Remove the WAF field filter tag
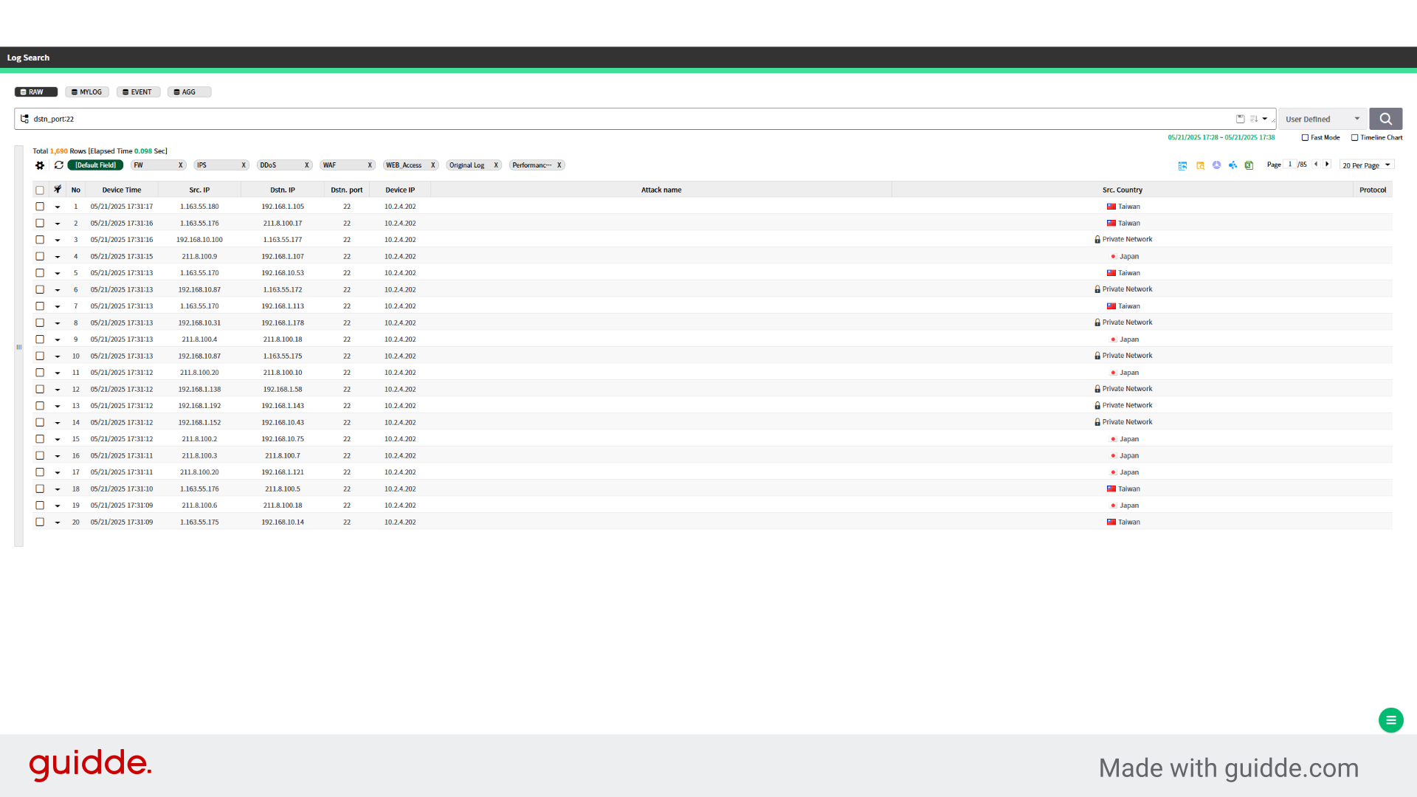 point(370,165)
